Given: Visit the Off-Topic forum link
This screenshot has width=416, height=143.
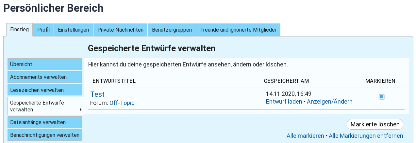Looking at the screenshot, I should [122, 103].
